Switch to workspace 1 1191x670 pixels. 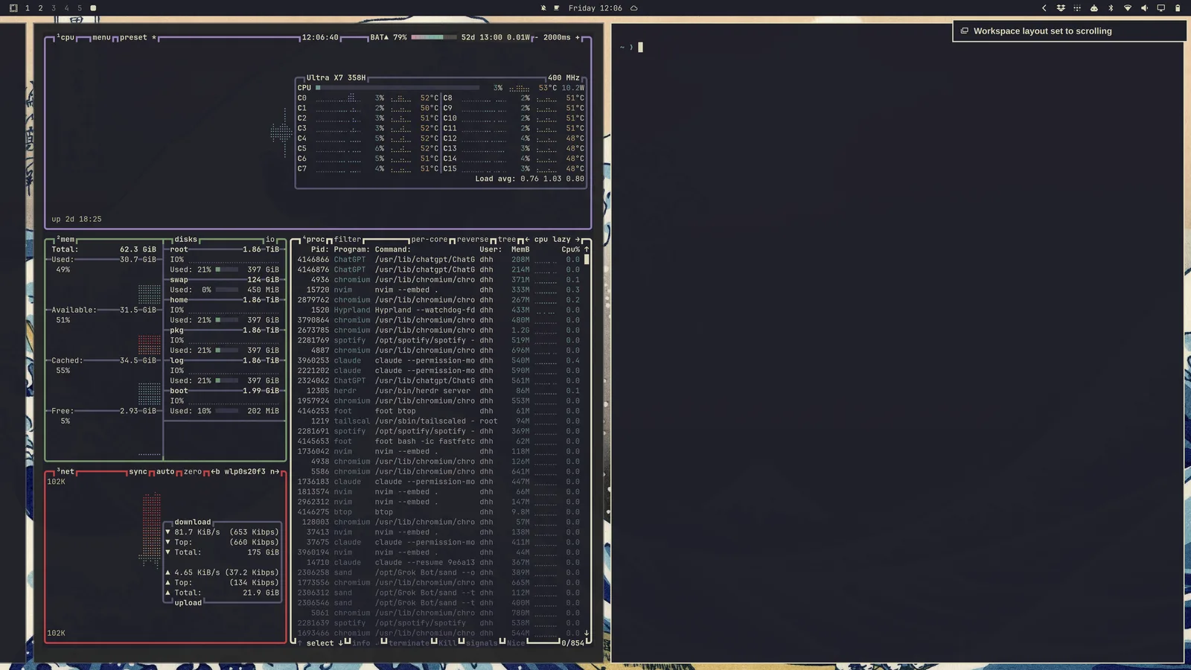[28, 8]
